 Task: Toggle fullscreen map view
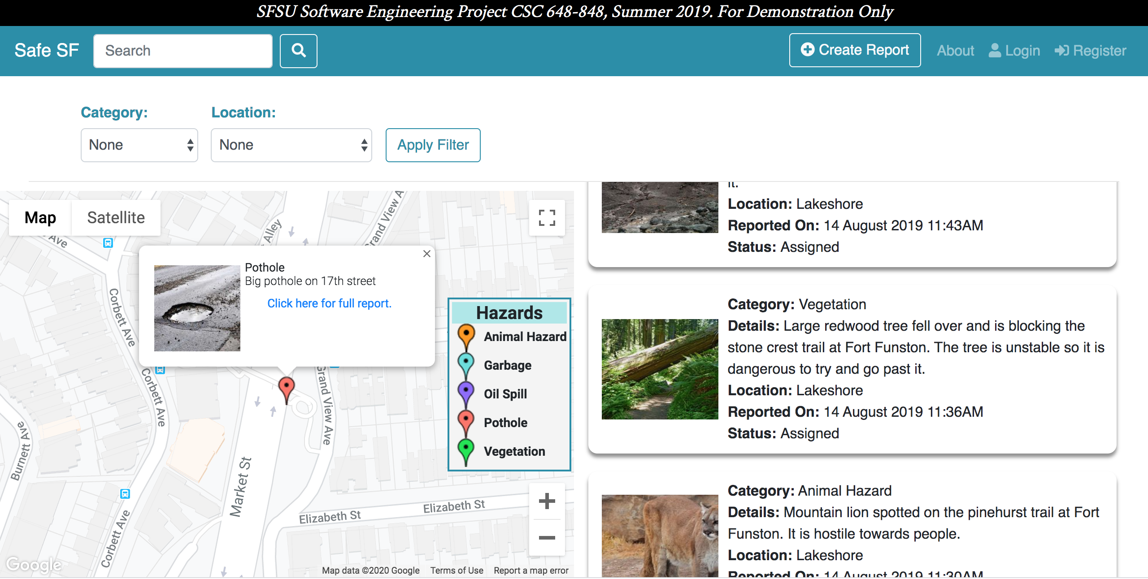click(547, 218)
